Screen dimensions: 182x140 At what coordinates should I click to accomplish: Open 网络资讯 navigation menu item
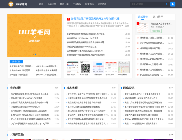pos(102,4)
